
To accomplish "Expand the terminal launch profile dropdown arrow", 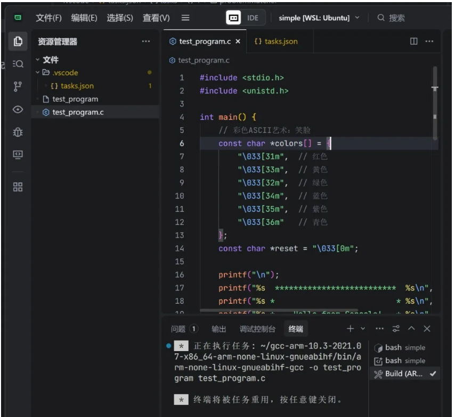I will tap(363, 329).
